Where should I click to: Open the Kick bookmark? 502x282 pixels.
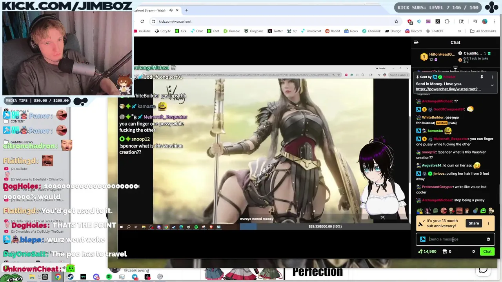(181, 31)
